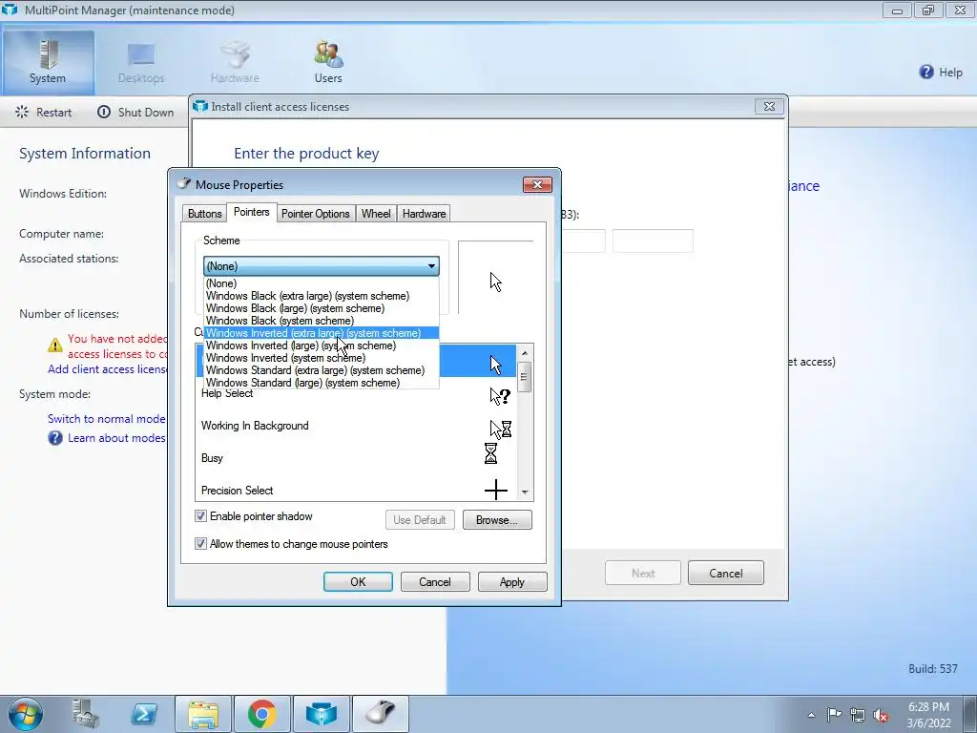
Task: Choose Windows Inverted (large) scheme
Action: pos(321,346)
